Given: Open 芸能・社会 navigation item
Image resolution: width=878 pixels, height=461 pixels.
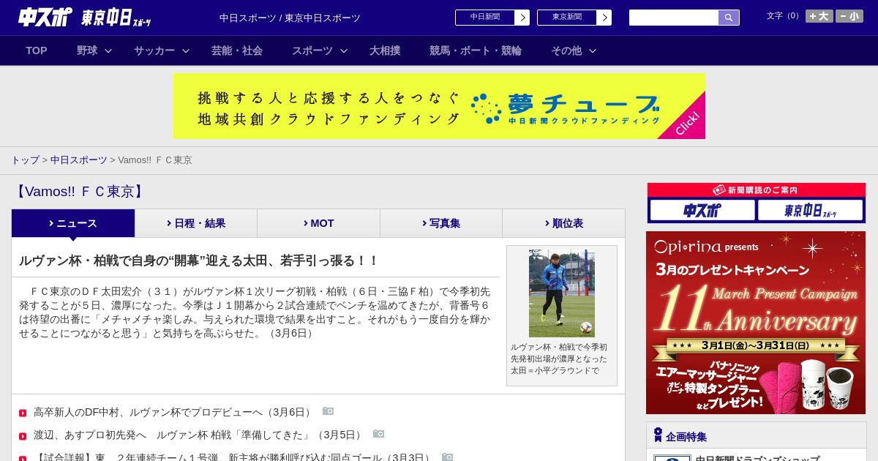Looking at the screenshot, I should pos(237,50).
